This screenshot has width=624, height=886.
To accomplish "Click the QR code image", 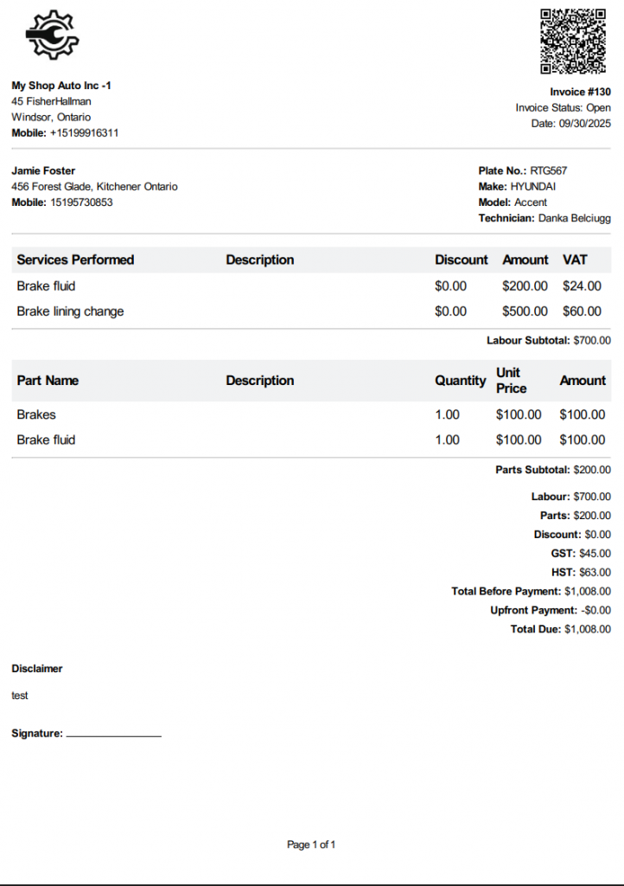I will pyautogui.click(x=573, y=41).
